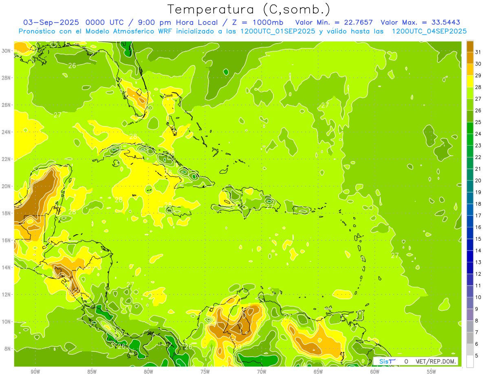The image size is (489, 377).
Task: Click the 70W longitude axis label
Action: [x=262, y=372]
